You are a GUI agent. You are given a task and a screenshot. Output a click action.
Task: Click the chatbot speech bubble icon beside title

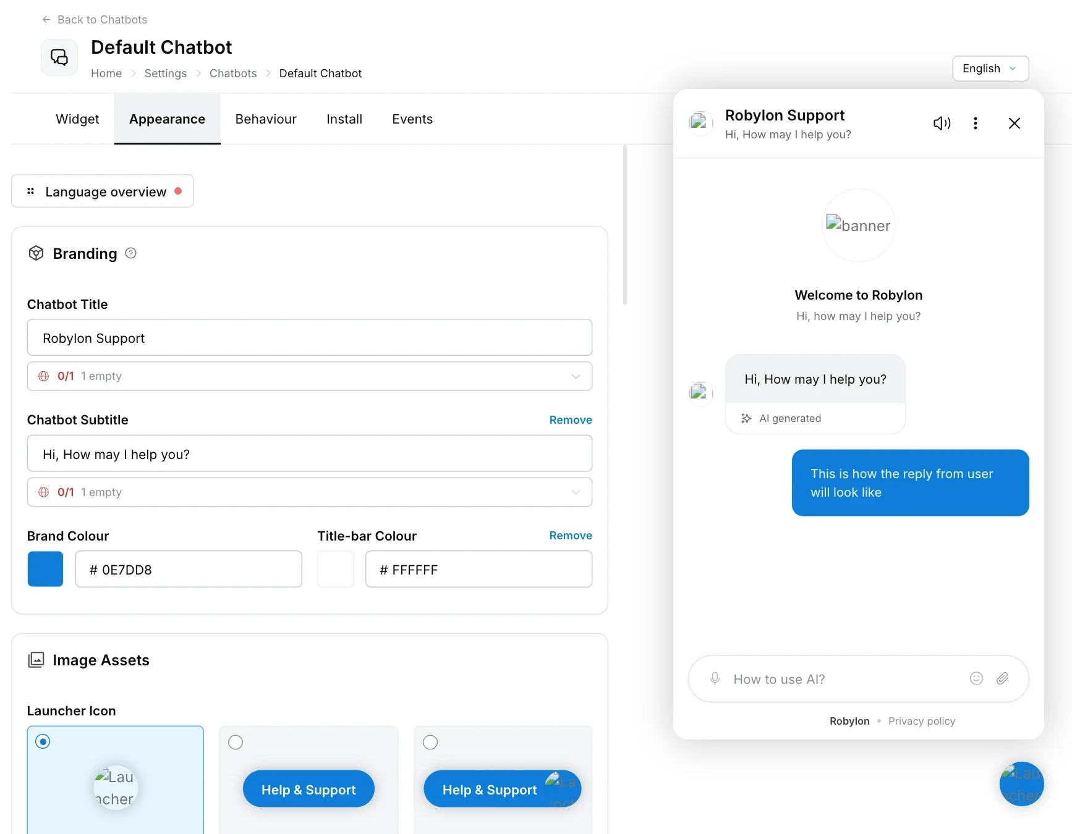point(59,57)
